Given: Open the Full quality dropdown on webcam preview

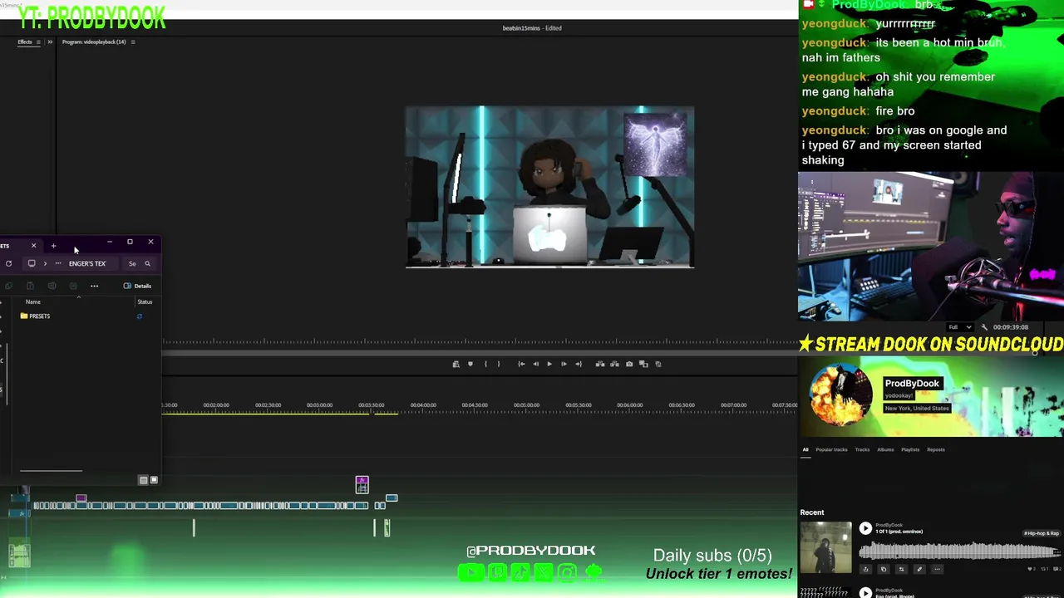Looking at the screenshot, I should 959,327.
